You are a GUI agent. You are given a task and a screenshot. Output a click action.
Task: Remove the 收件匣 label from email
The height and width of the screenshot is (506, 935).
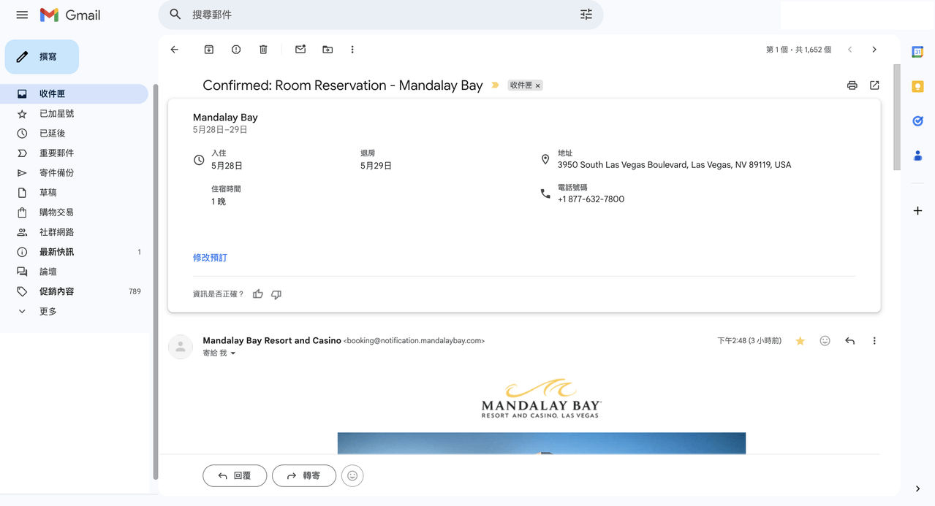tap(538, 86)
